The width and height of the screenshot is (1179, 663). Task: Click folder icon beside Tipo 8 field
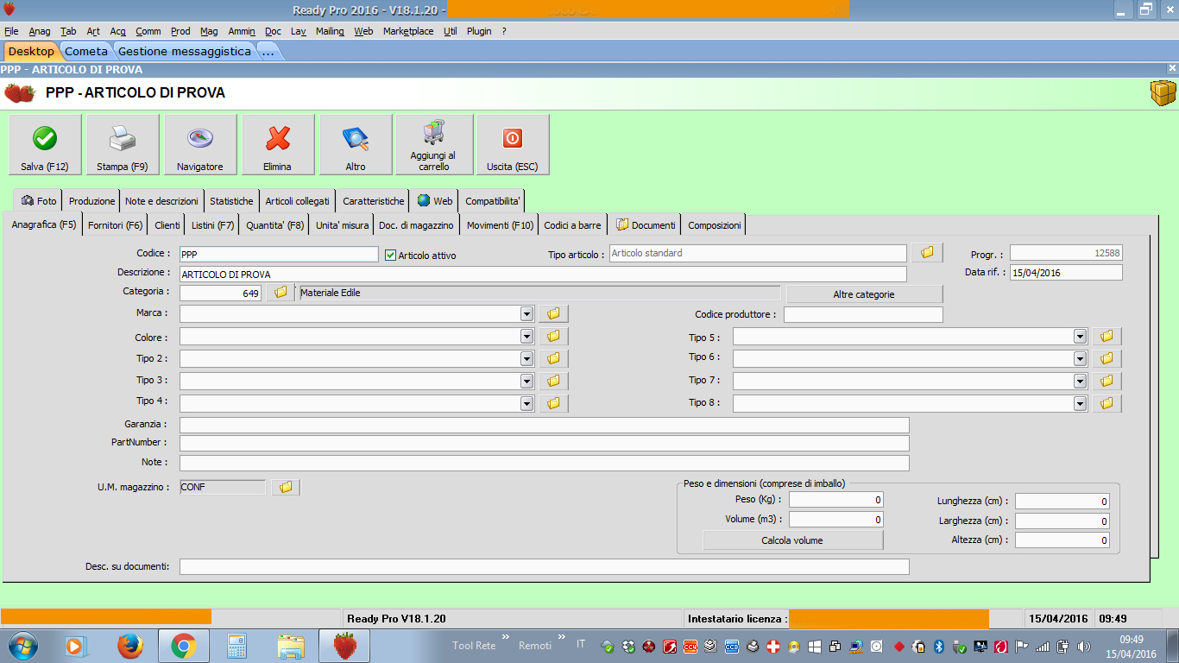(1107, 403)
